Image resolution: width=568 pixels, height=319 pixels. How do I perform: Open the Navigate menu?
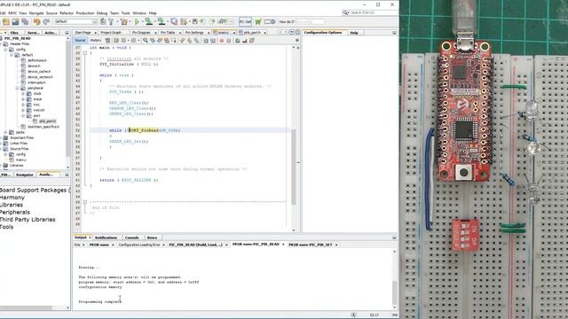[x=36, y=13]
